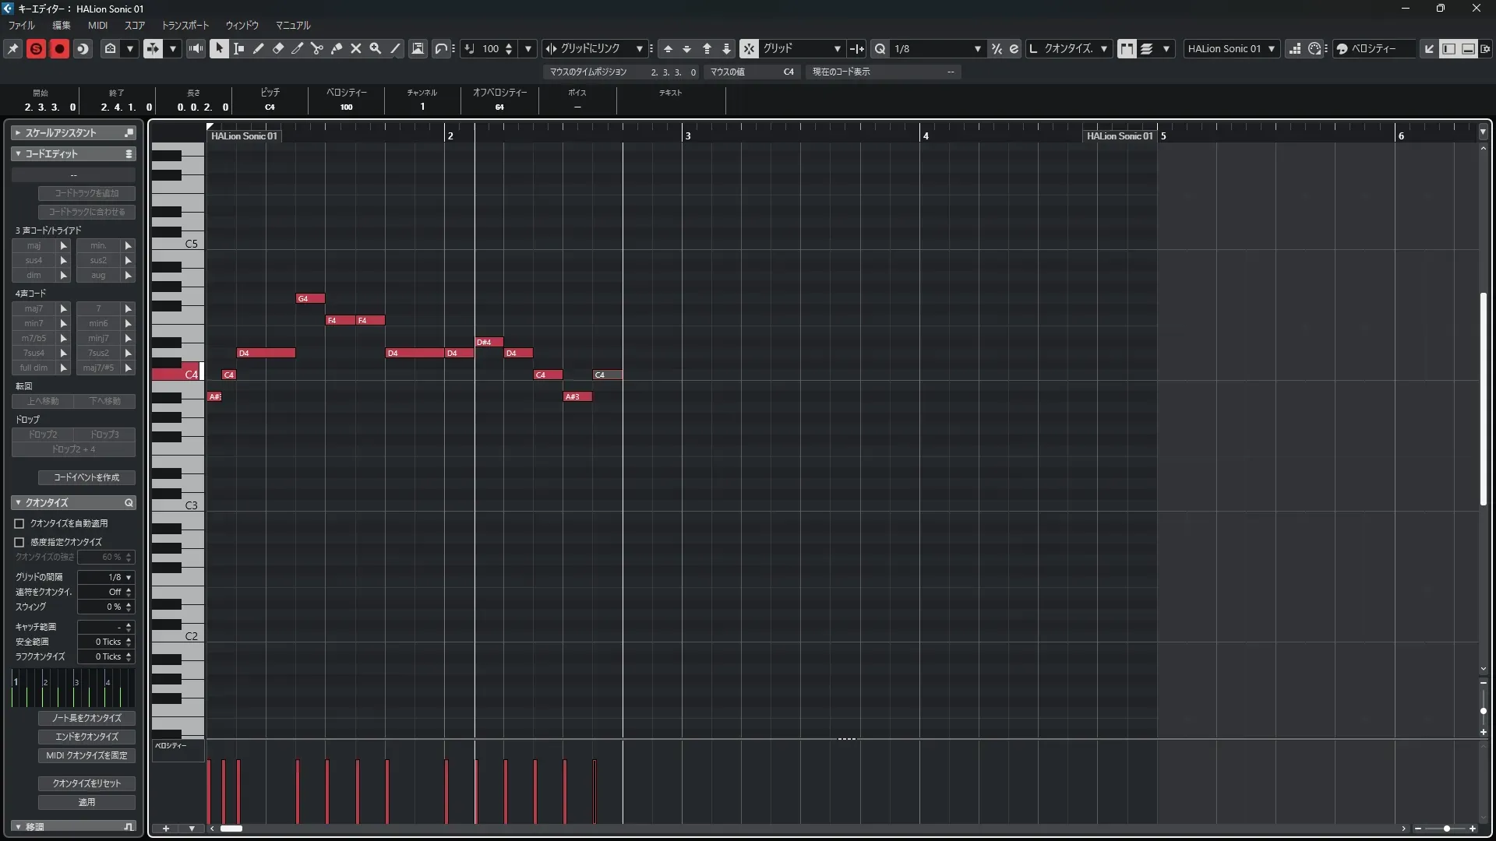Select the Mute X tool
Screen dimensions: 1496x841
click(x=356, y=48)
